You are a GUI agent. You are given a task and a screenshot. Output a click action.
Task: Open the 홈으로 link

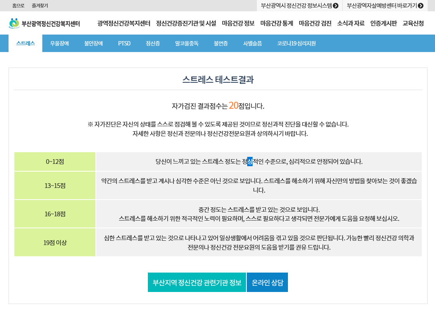[18, 6]
